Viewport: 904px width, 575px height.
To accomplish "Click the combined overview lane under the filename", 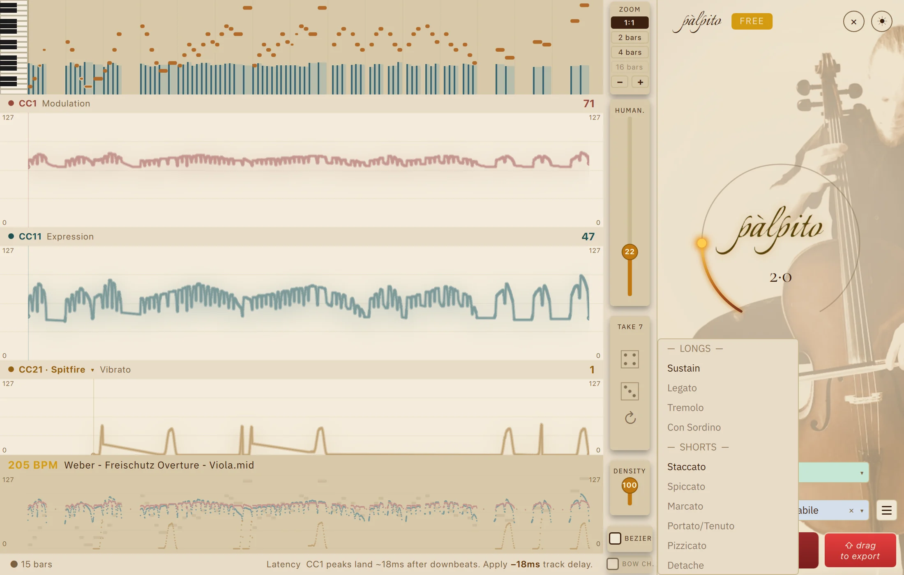I will (302, 513).
